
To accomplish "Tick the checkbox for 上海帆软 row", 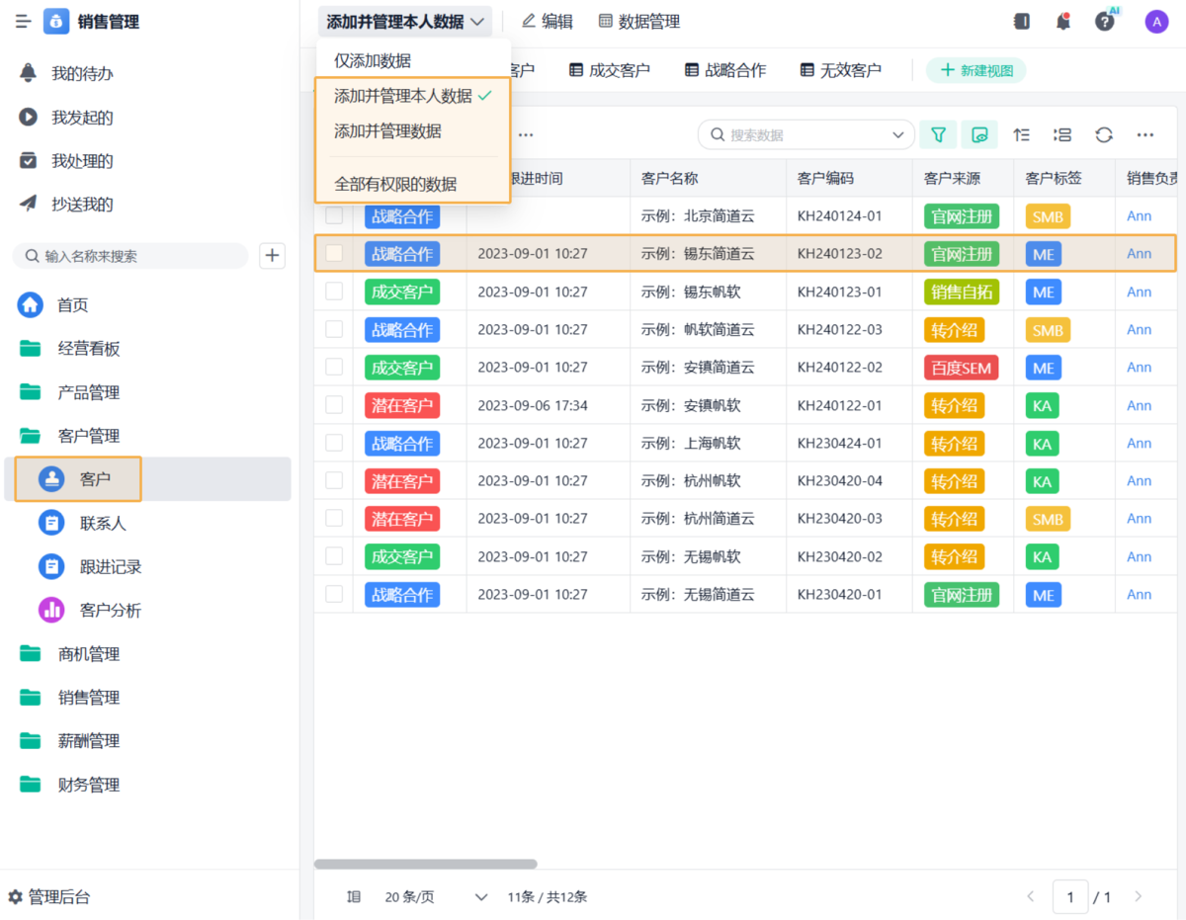I will pos(334,443).
